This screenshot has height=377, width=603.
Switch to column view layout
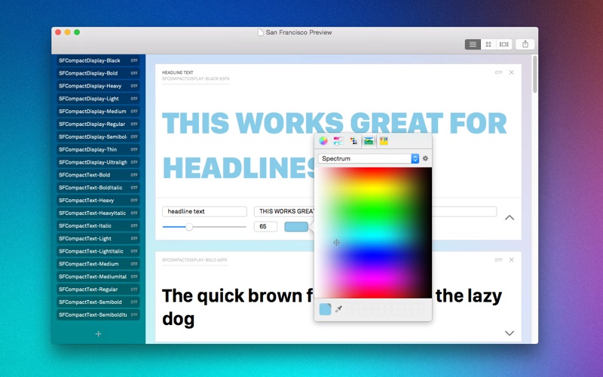click(x=504, y=44)
